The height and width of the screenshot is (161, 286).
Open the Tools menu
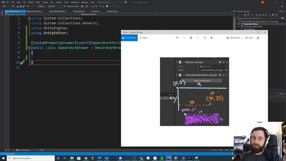(67, 2)
